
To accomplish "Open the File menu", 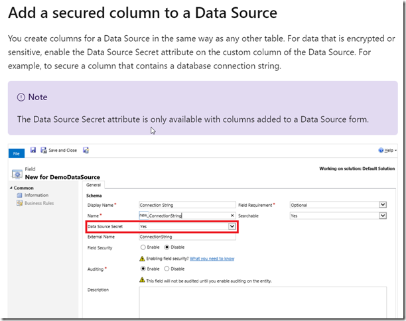I will 17,153.
